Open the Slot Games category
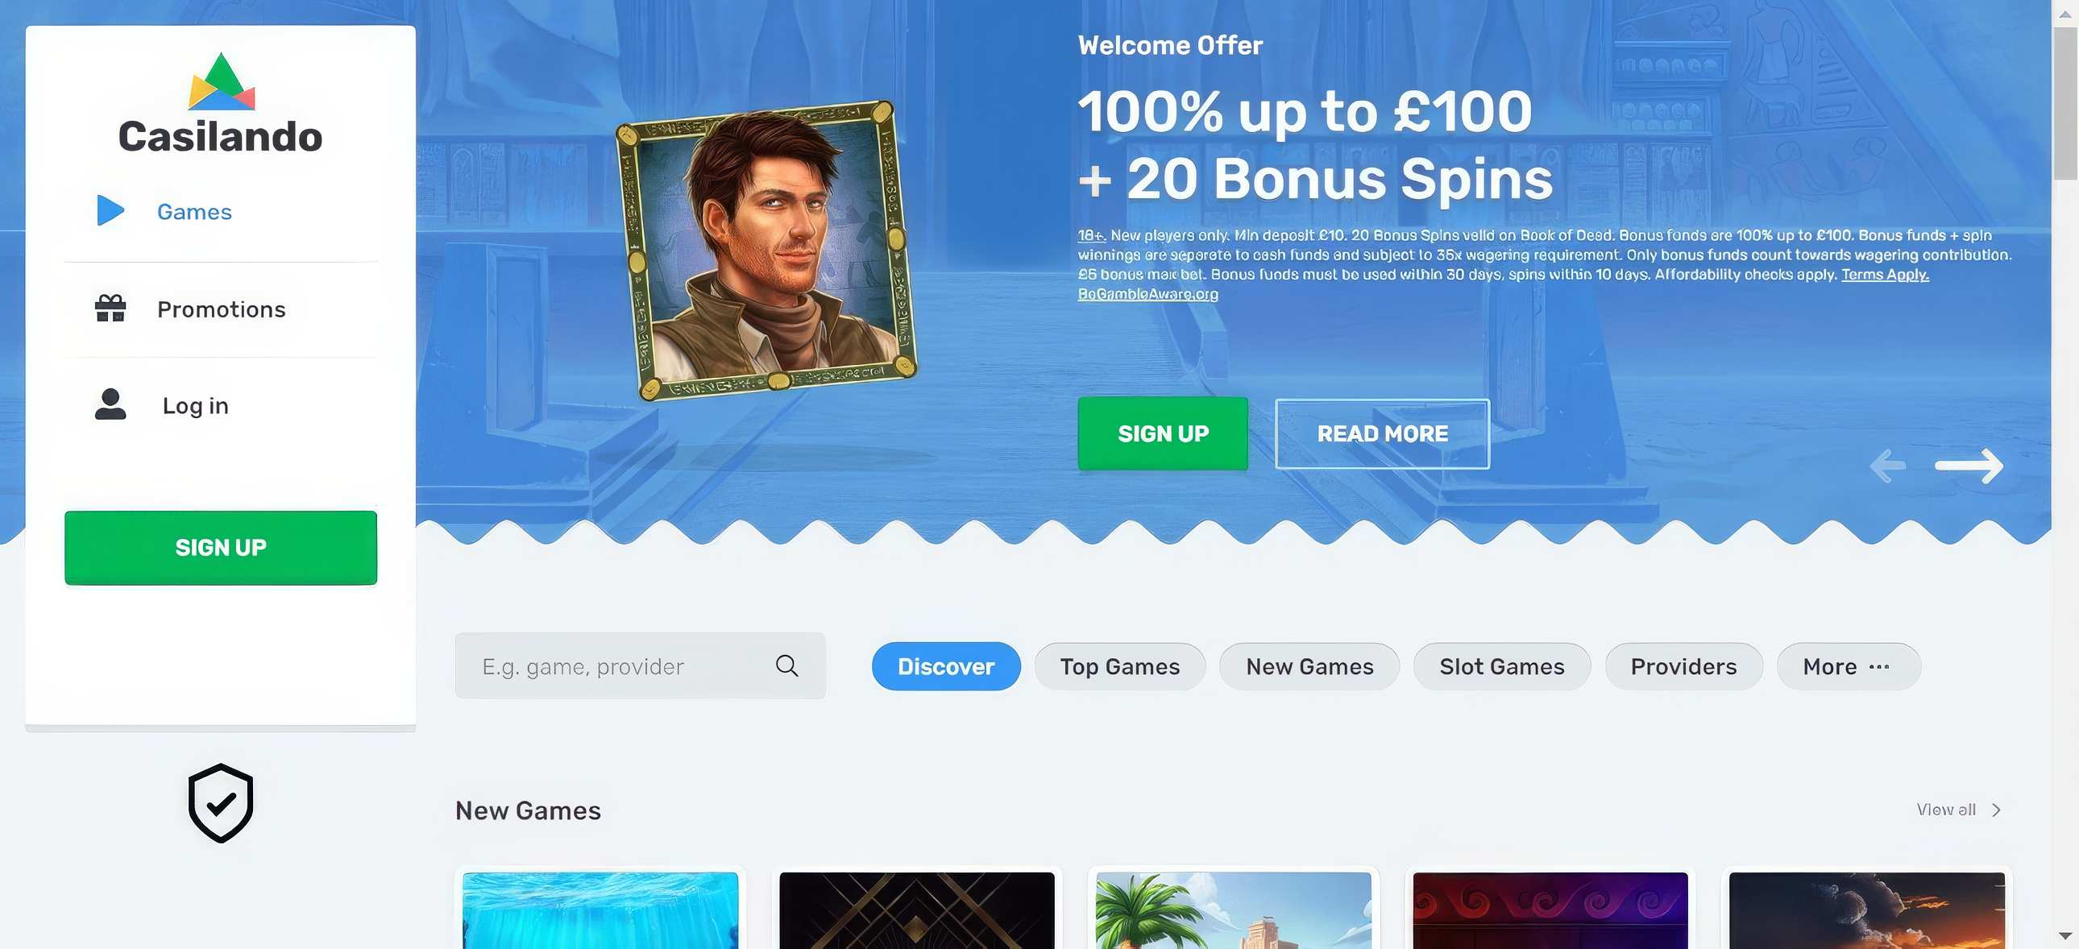Screen dimensions: 2079x949 [x=1501, y=666]
